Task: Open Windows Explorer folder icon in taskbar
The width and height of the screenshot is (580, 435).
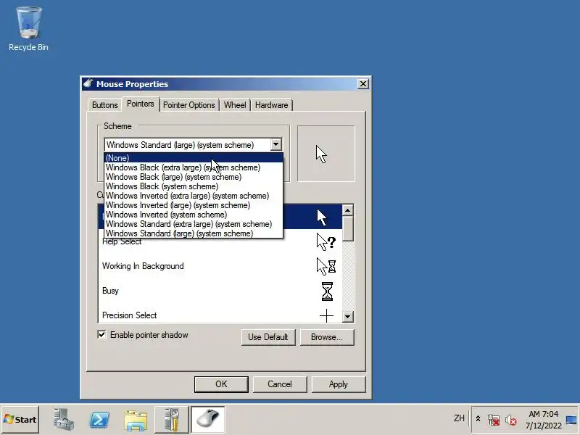Action: point(136,420)
